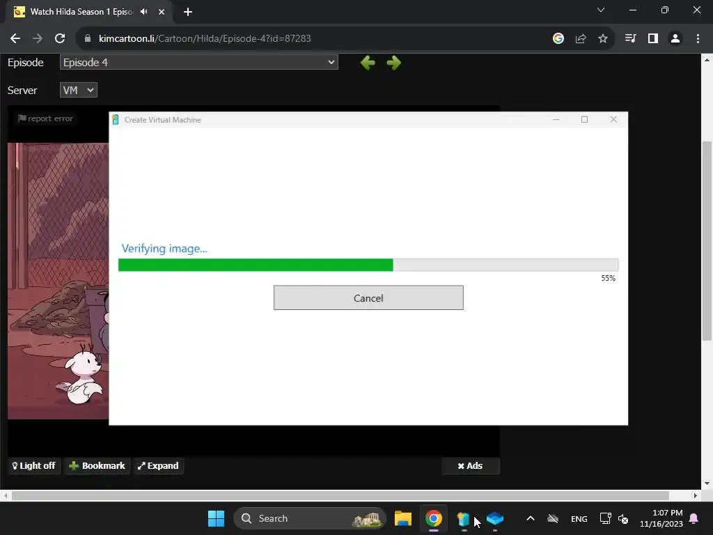Image resolution: width=713 pixels, height=535 pixels.
Task: Toggle the Light off button
Action: 34,465
